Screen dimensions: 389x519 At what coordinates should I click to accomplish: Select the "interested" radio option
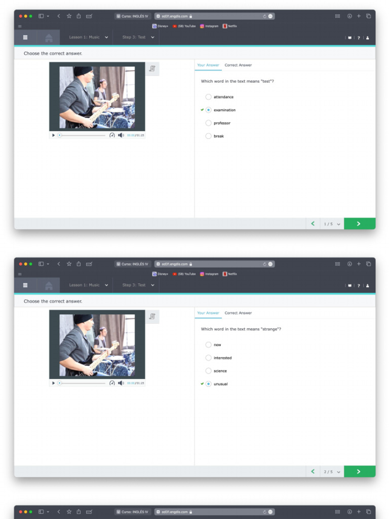click(x=208, y=358)
